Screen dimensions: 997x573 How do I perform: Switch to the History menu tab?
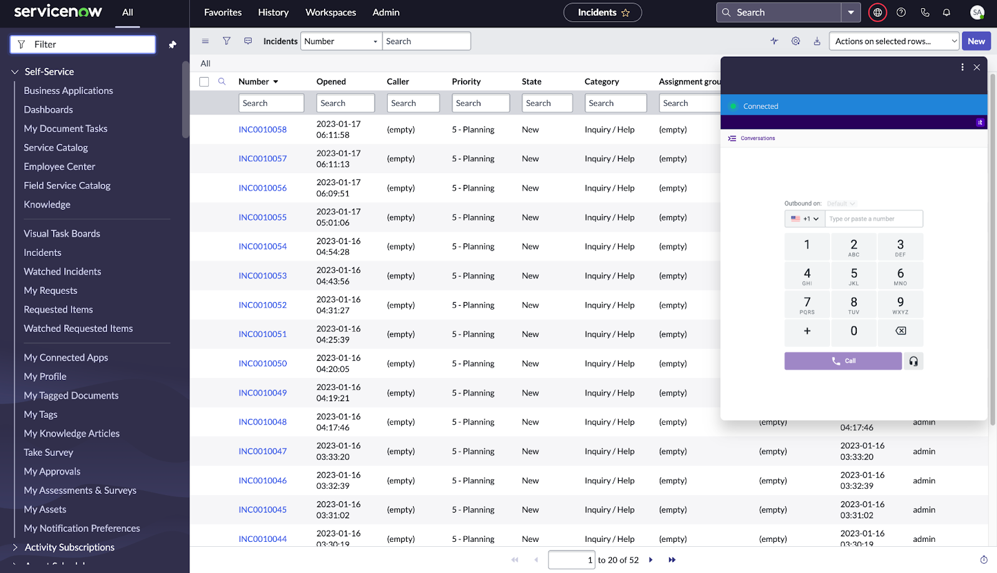[x=273, y=12]
